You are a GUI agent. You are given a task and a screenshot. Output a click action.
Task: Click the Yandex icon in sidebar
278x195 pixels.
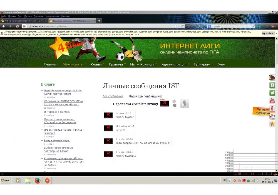tap(272, 108)
